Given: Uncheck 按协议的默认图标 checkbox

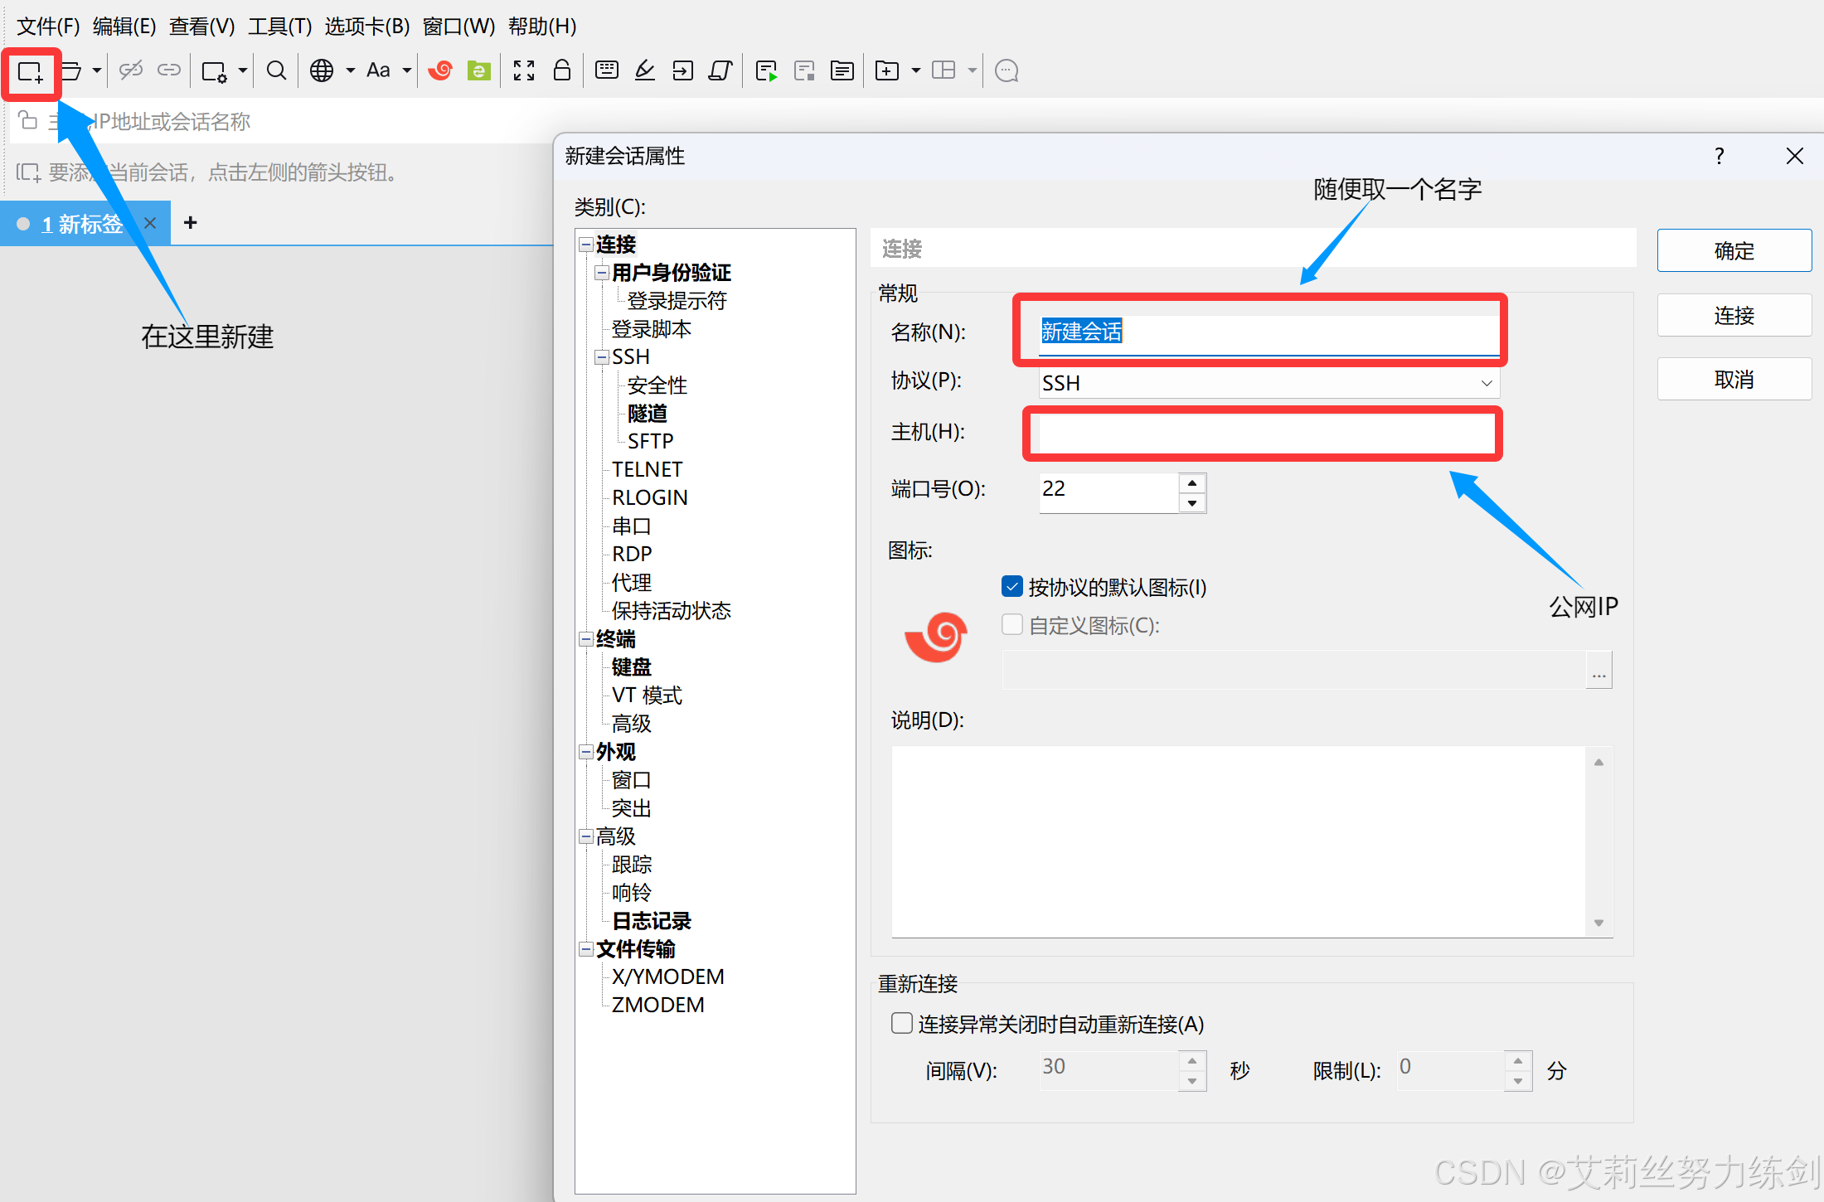Looking at the screenshot, I should (x=1012, y=587).
